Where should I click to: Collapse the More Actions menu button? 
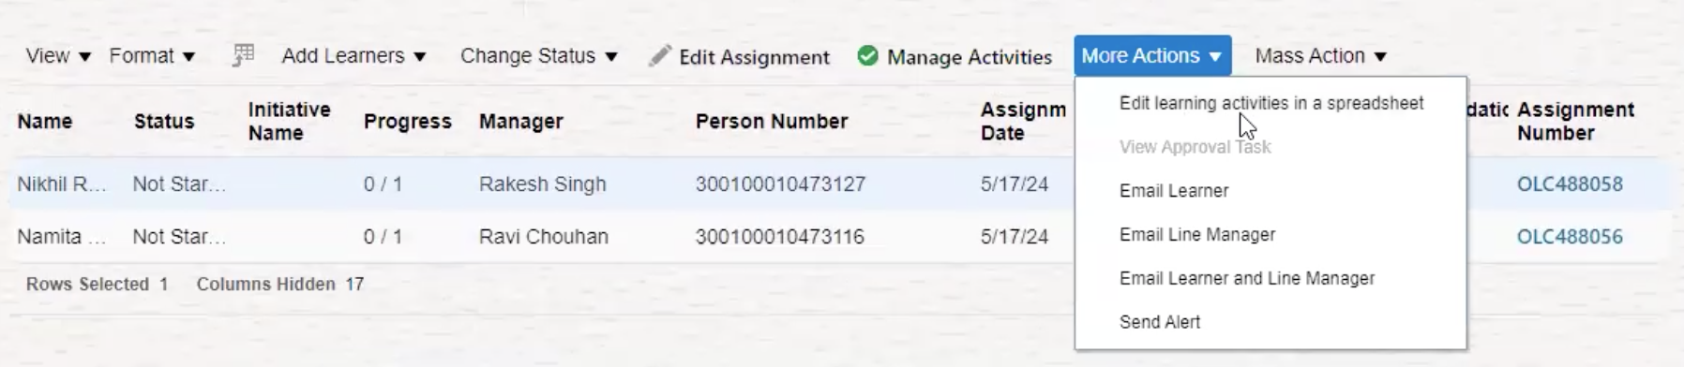click(x=1152, y=56)
